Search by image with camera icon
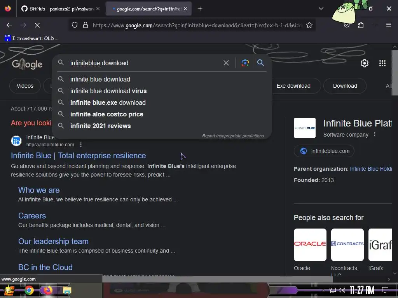398x298 pixels. tap(245, 63)
